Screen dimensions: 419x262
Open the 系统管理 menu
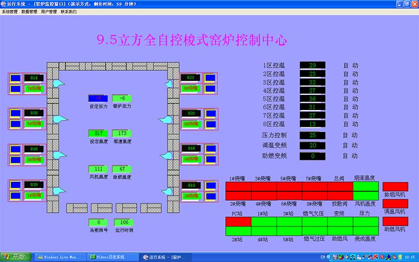click(10, 11)
